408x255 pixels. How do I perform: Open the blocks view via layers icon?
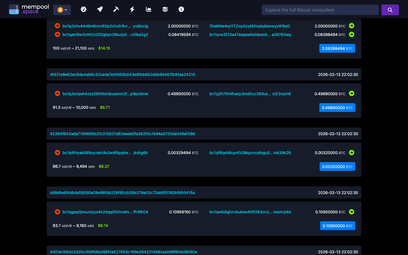point(165,9)
